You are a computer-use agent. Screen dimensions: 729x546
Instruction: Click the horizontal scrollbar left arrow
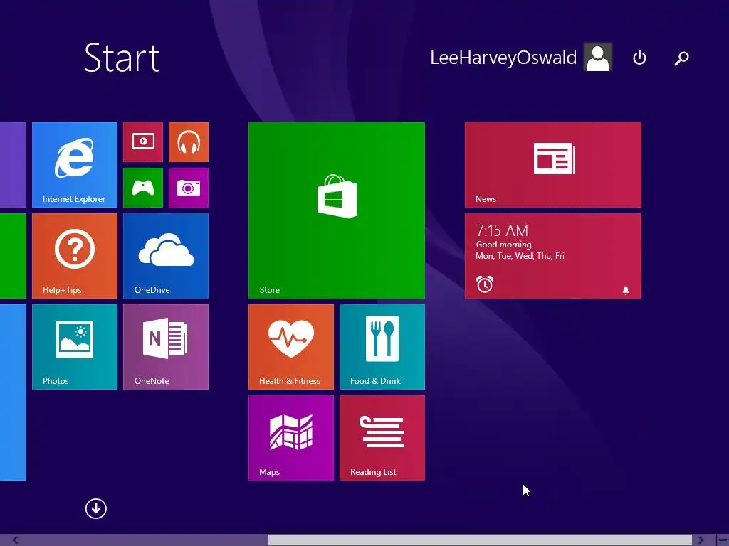[x=16, y=540]
